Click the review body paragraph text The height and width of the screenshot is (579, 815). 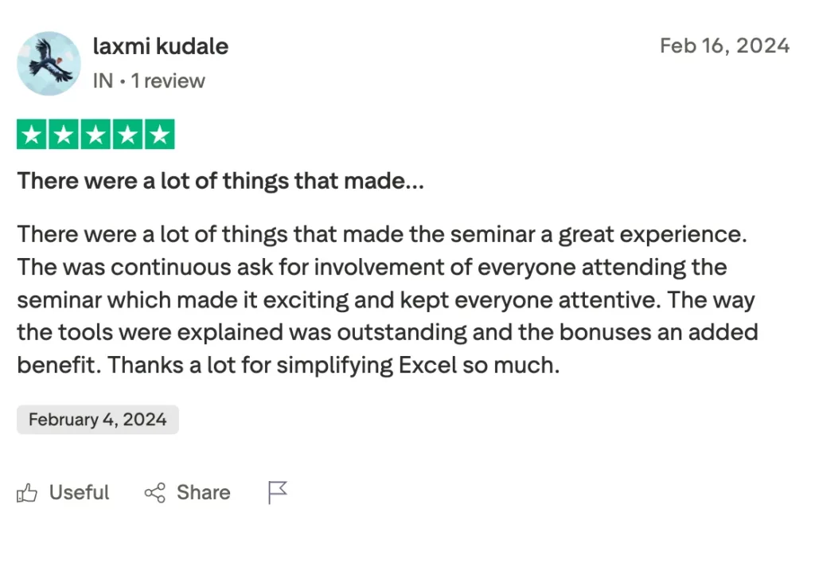(382, 299)
